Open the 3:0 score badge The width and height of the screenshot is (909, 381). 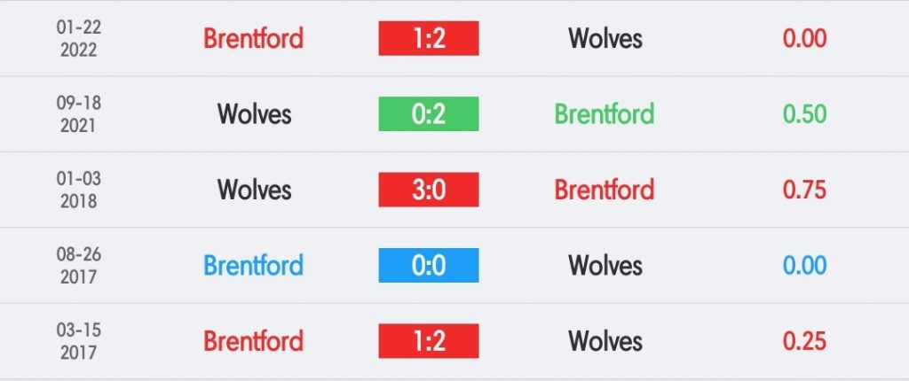(x=429, y=190)
